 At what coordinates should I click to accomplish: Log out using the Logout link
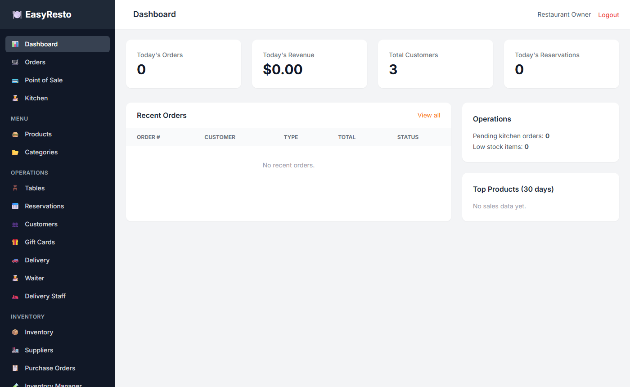pos(608,15)
